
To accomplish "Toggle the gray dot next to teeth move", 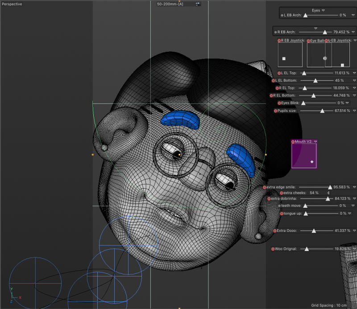I will click(x=279, y=206).
